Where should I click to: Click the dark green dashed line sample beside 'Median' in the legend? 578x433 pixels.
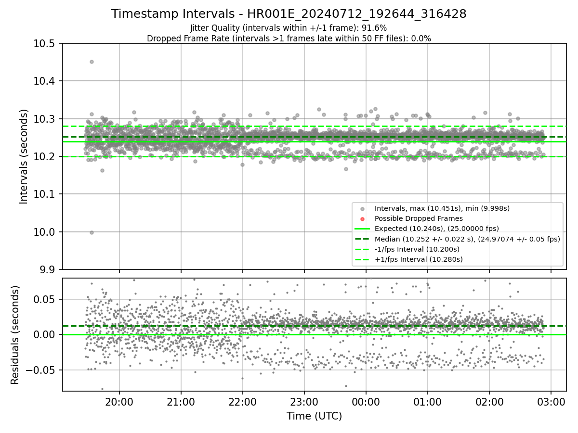[x=362, y=239]
